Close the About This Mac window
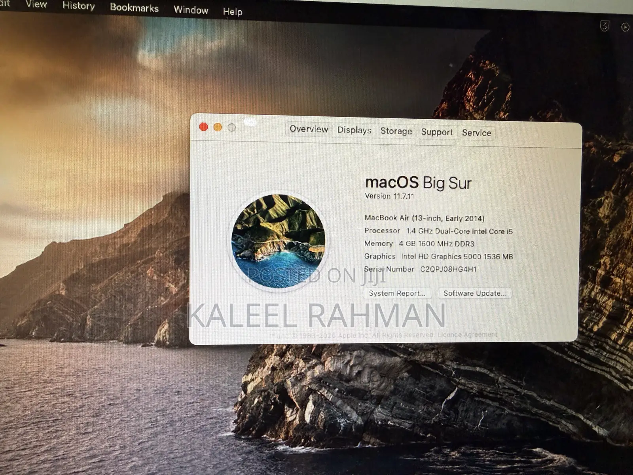Image resolution: width=633 pixels, height=475 pixels. coord(203,127)
